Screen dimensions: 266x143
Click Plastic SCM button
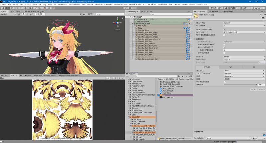coord(216,8)
